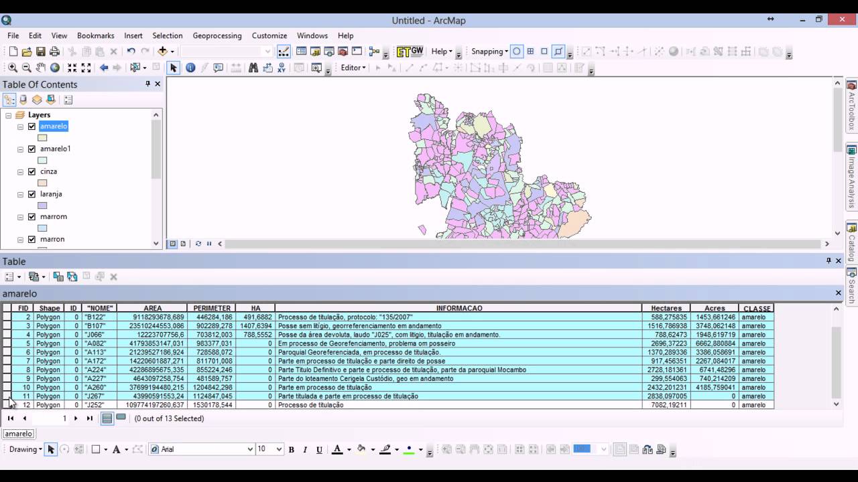858x482 pixels.
Task: Open the Selection menu
Action: point(168,35)
